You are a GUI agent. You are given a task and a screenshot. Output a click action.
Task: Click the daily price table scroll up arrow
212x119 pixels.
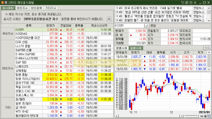pos(209,52)
